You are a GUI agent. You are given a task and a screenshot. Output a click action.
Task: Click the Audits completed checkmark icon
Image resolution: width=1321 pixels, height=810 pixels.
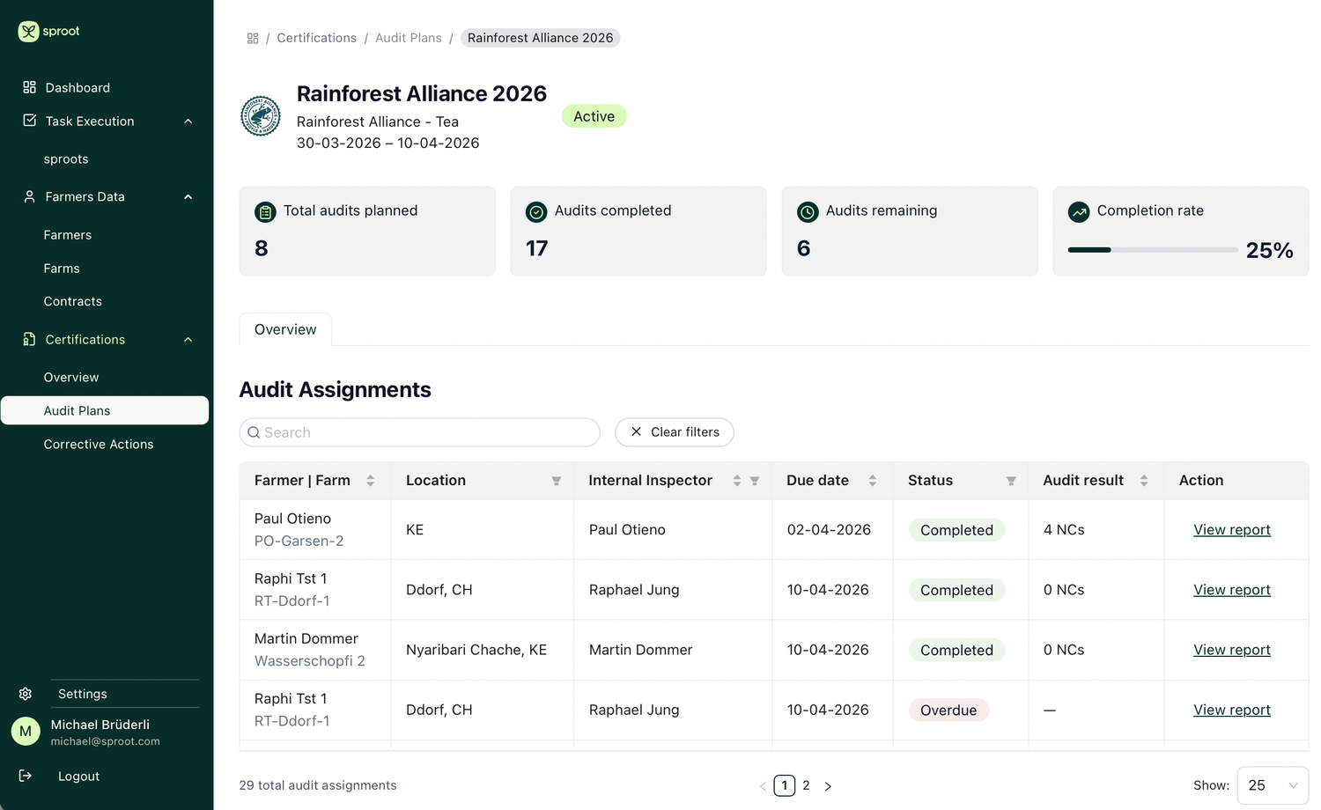pyautogui.click(x=536, y=211)
